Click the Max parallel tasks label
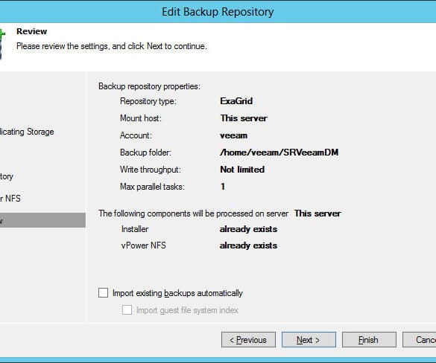The height and width of the screenshot is (363, 436). (152, 187)
